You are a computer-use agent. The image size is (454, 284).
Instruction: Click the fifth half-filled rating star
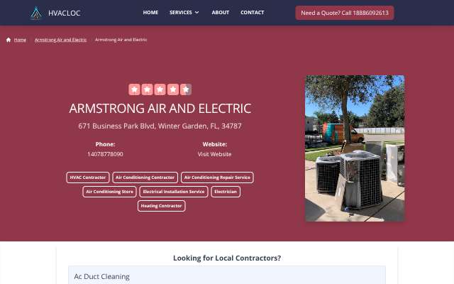pyautogui.click(x=186, y=89)
